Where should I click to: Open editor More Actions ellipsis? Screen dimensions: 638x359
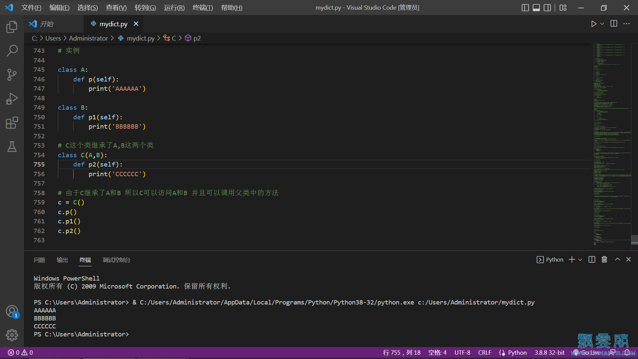click(626, 24)
